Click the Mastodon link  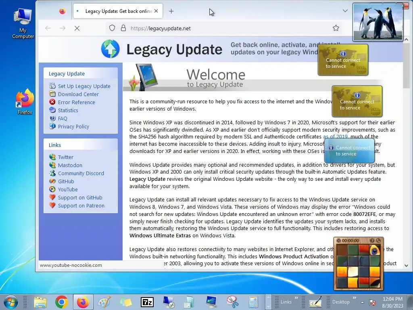(x=70, y=165)
